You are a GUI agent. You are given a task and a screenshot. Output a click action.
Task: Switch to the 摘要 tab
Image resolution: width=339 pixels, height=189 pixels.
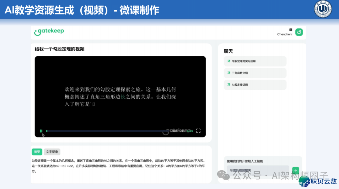pyautogui.click(x=37, y=152)
